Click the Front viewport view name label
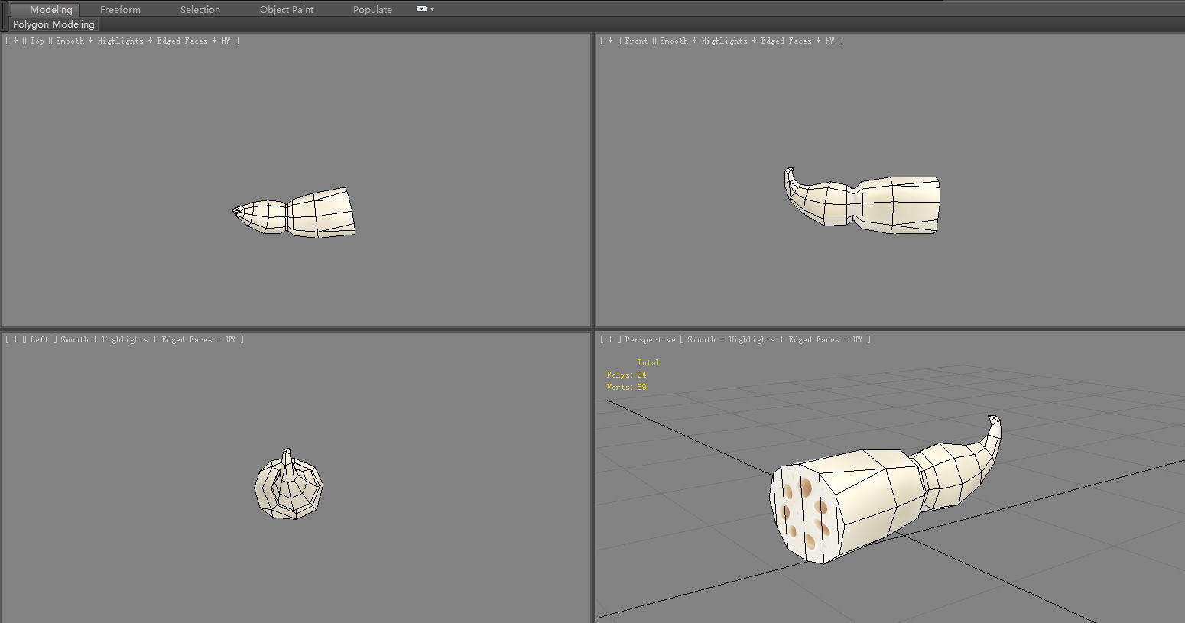Image resolution: width=1185 pixels, height=623 pixels. tap(636, 41)
